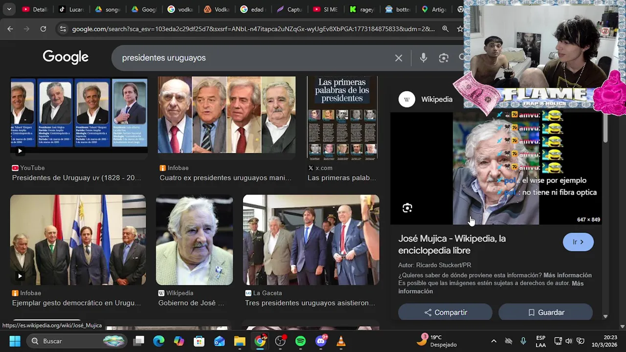This screenshot has width=626, height=352.
Task: Open Infobae 'Cuatro ex presidentes' image
Action: click(x=226, y=115)
